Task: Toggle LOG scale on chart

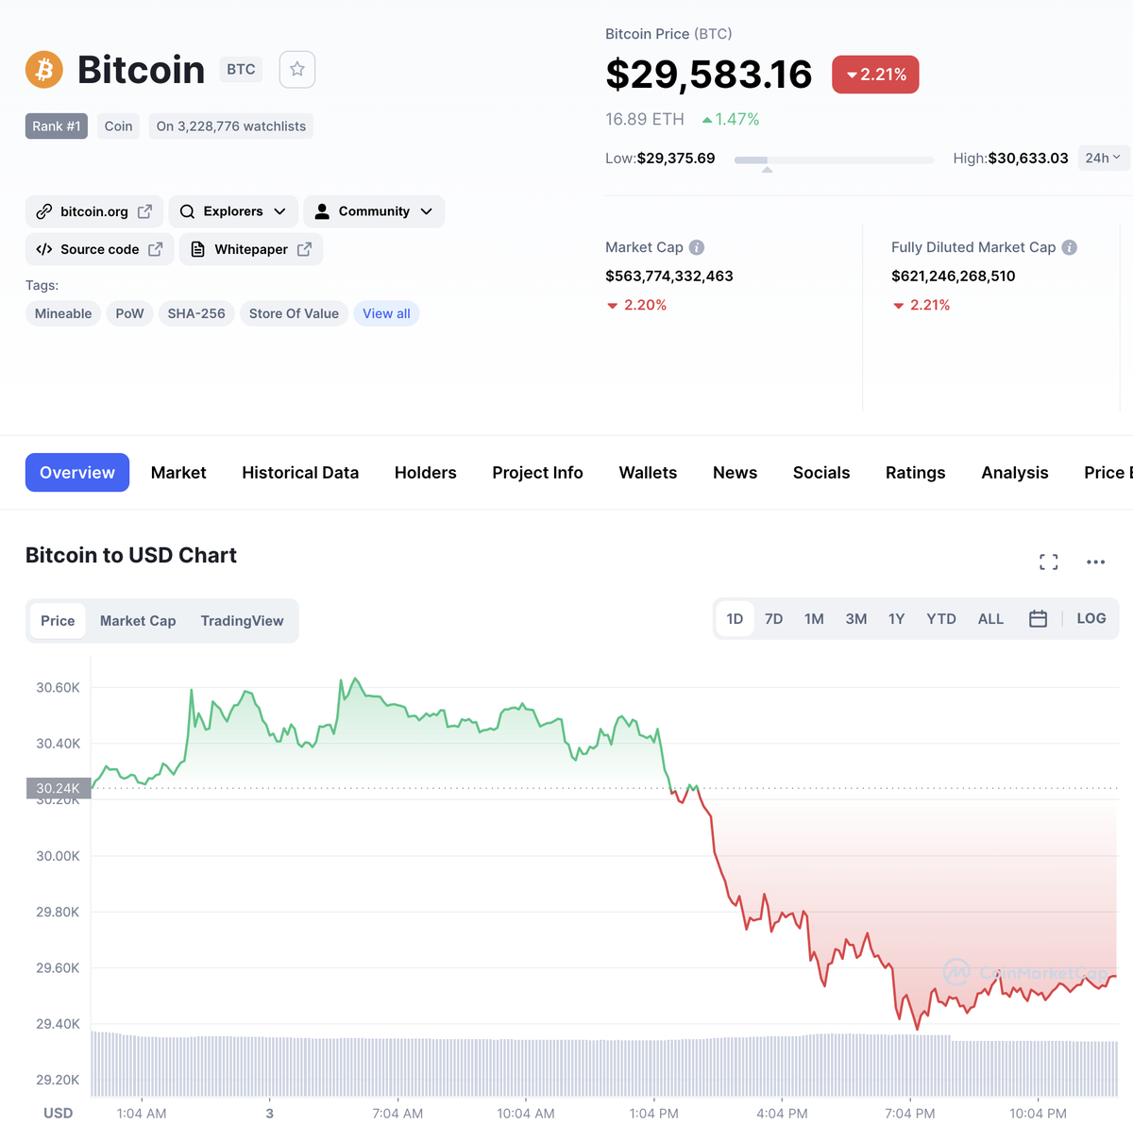Action: pyautogui.click(x=1091, y=618)
